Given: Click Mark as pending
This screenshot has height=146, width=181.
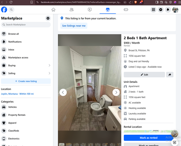Looking at the screenshot, I should tap(148, 145).
